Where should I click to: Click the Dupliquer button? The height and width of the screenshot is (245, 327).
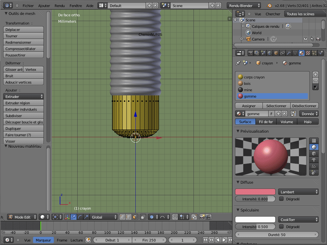[x=24, y=129]
